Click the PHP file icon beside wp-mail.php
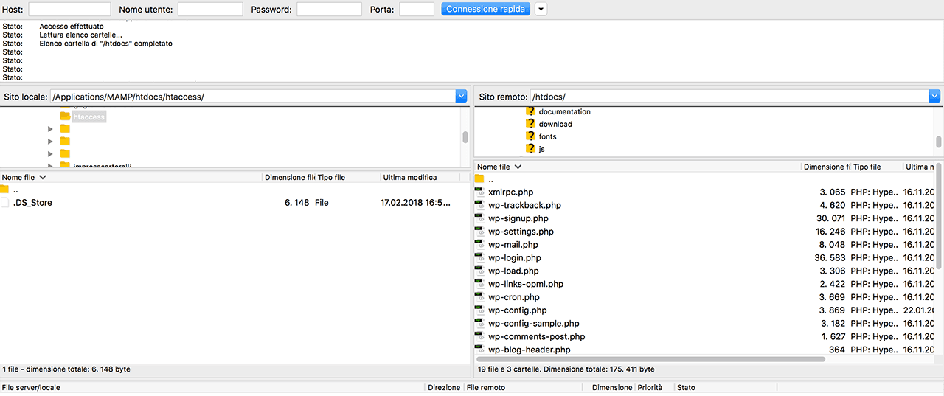Screen dimensions: 944x396 point(479,245)
